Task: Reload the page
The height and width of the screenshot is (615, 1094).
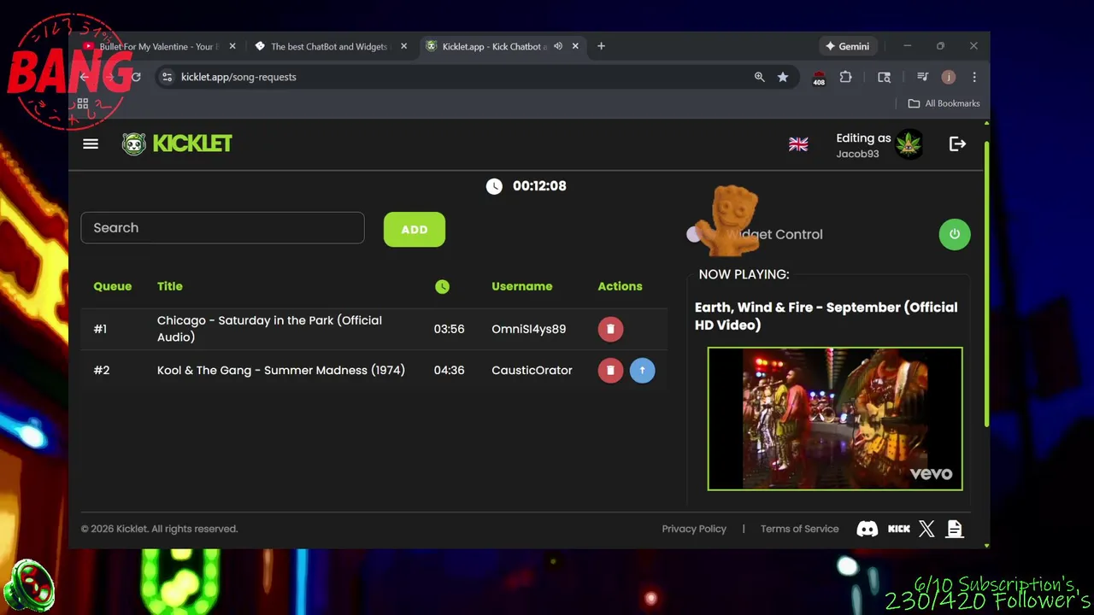Action: (x=135, y=77)
